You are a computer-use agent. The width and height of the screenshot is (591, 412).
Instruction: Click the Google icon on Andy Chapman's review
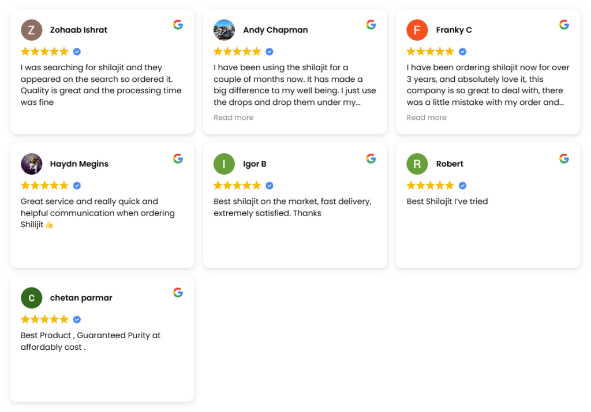click(x=371, y=25)
